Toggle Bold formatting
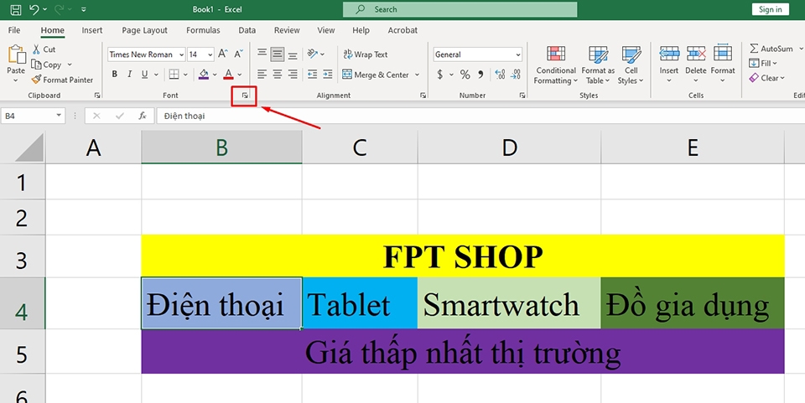The width and height of the screenshot is (805, 403). pyautogui.click(x=115, y=75)
